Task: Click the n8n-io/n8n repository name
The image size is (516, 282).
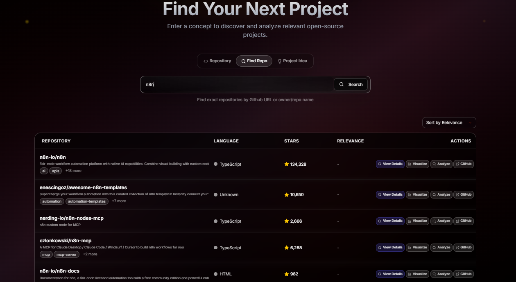Action: point(53,157)
